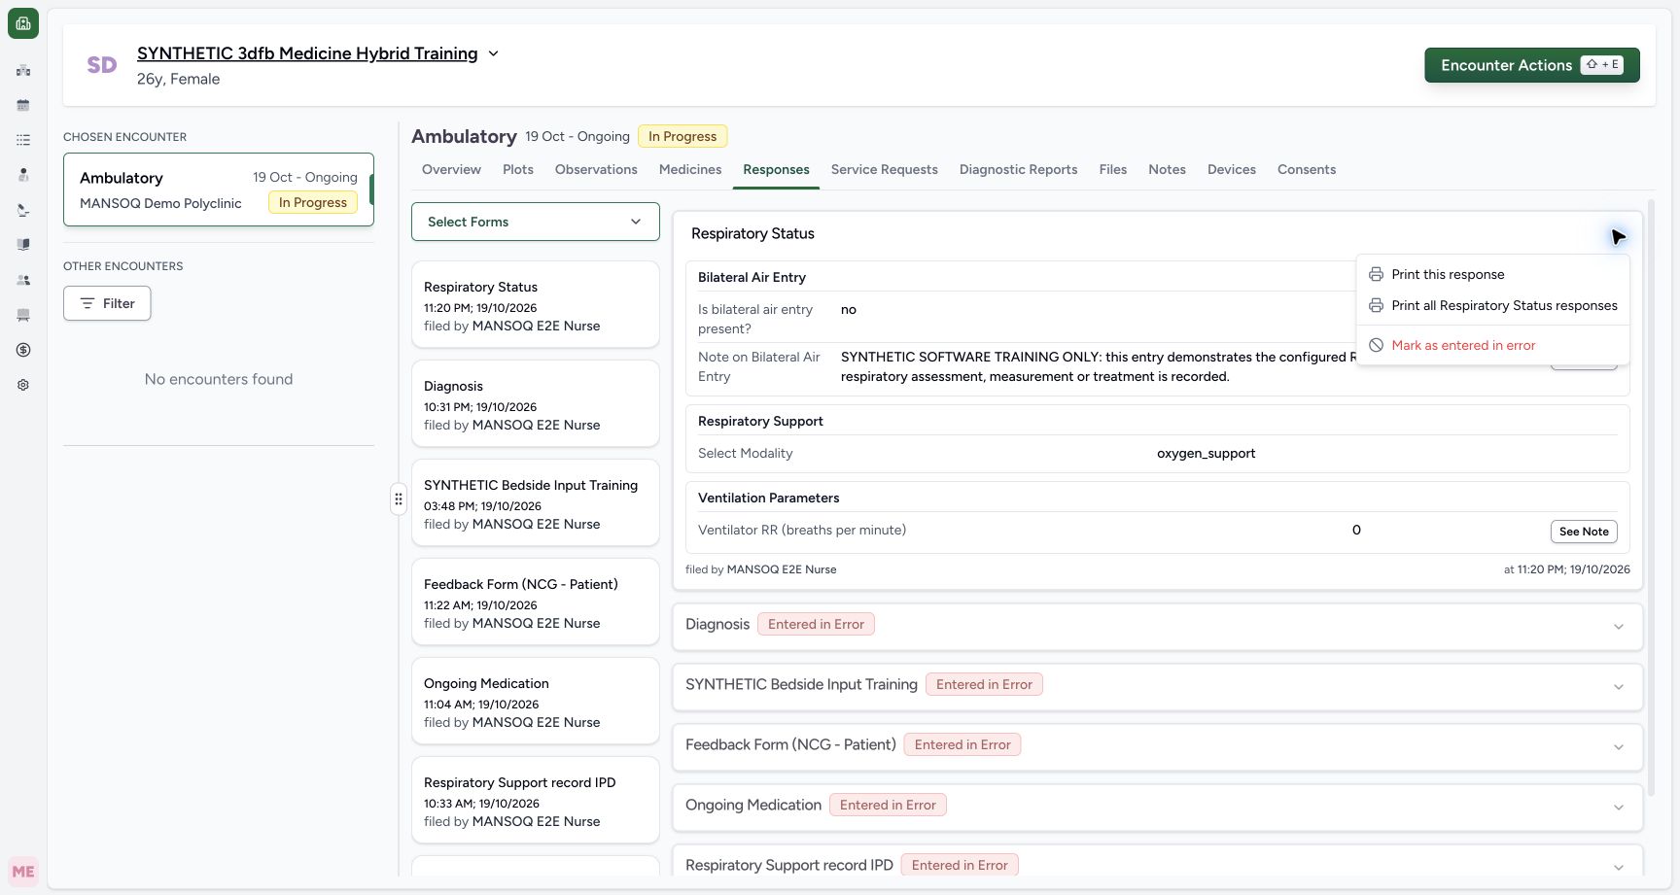The width and height of the screenshot is (1680, 895).
Task: Expand the Respiratory Support record IPD response chevron
Action: click(1619, 868)
